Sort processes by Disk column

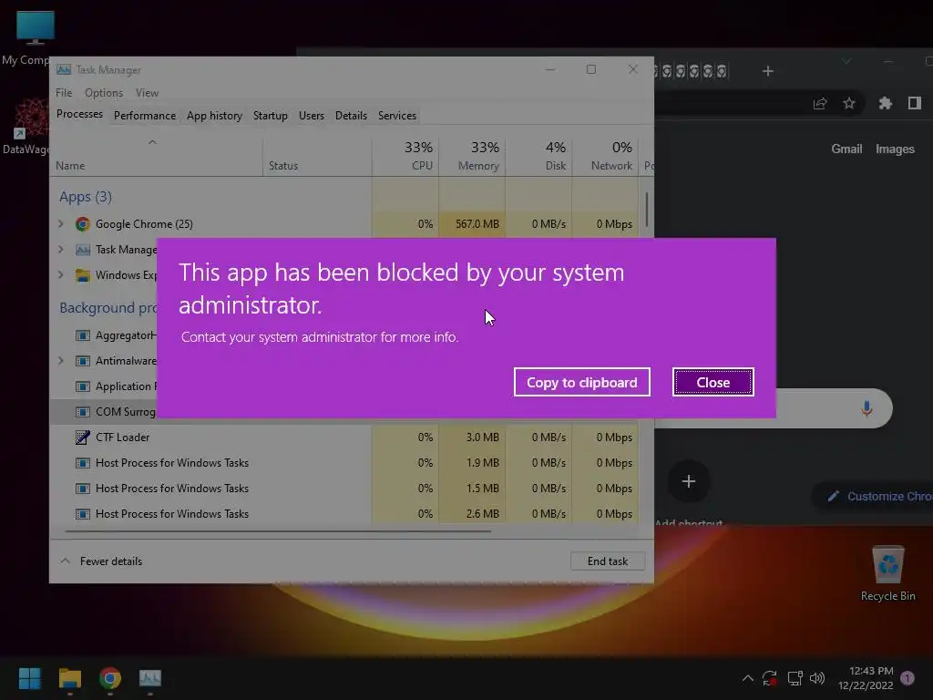point(539,156)
